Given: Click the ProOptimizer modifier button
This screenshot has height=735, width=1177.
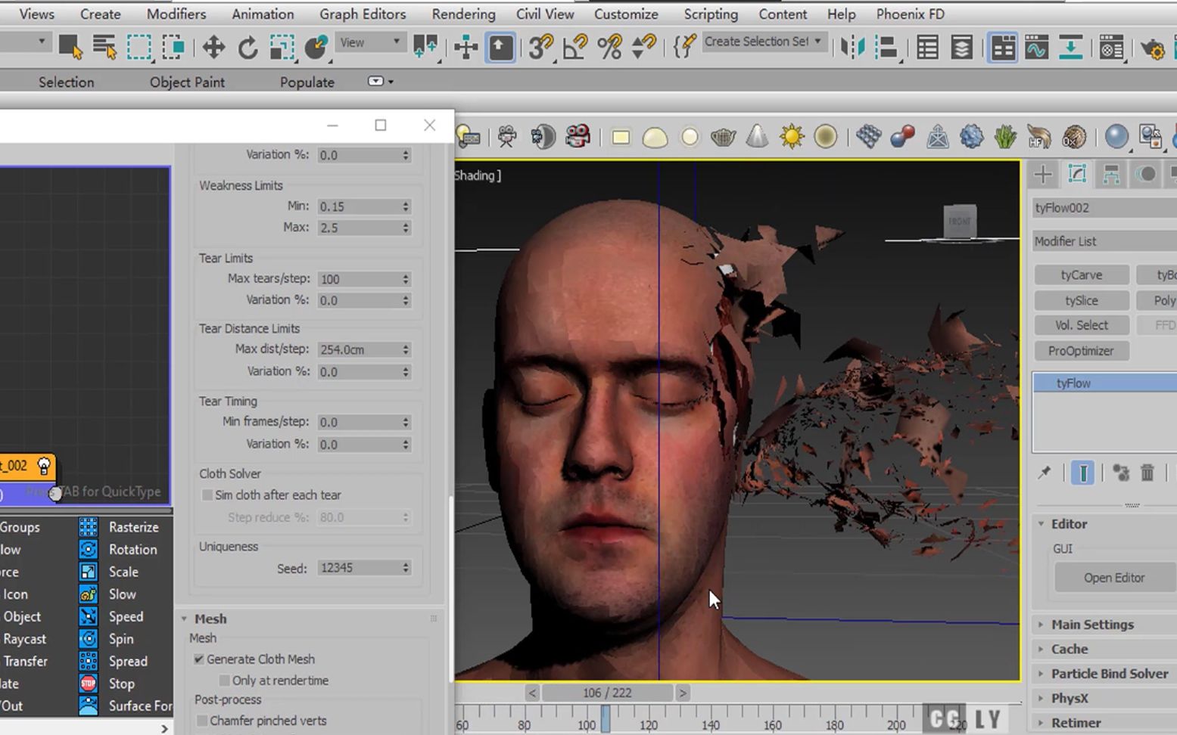Looking at the screenshot, I should tap(1081, 351).
